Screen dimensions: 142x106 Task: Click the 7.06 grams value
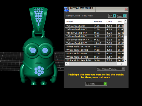97,26
